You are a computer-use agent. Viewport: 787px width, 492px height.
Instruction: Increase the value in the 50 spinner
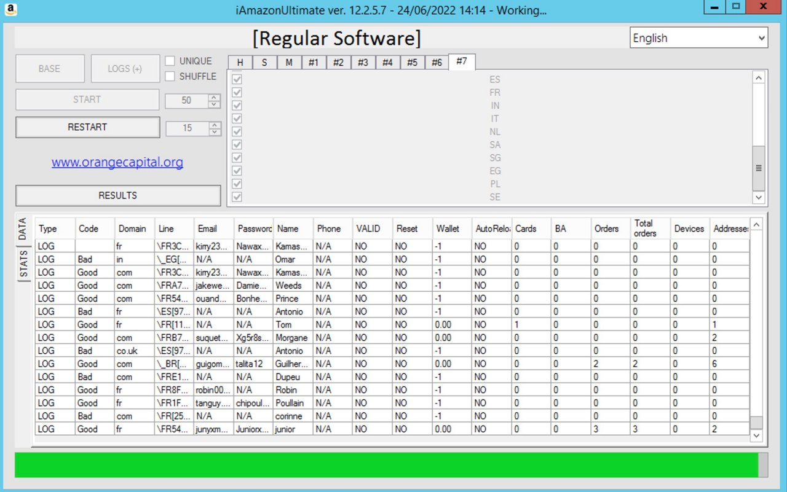click(214, 96)
